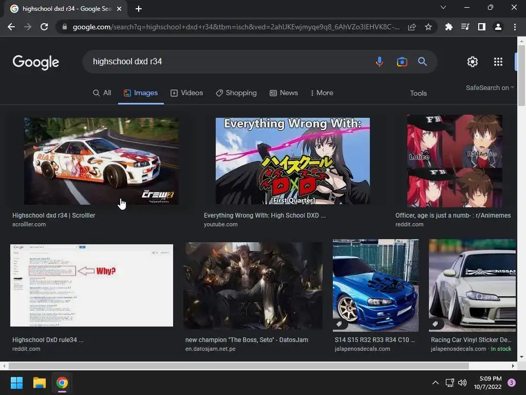
Task: Submit search with magnifier icon
Action: pos(422,62)
